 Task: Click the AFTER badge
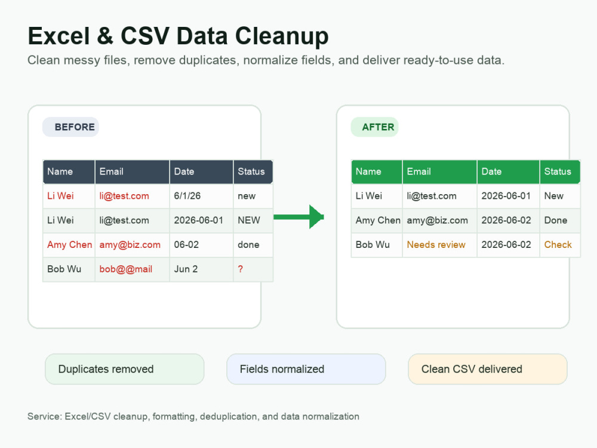[375, 127]
